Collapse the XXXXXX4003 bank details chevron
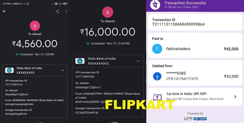Viewport: 244px width, 123px height. tap(138, 61)
